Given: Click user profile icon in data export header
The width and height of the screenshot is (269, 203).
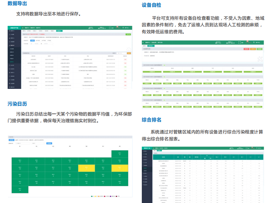Looking at the screenshot, I should click(123, 28).
